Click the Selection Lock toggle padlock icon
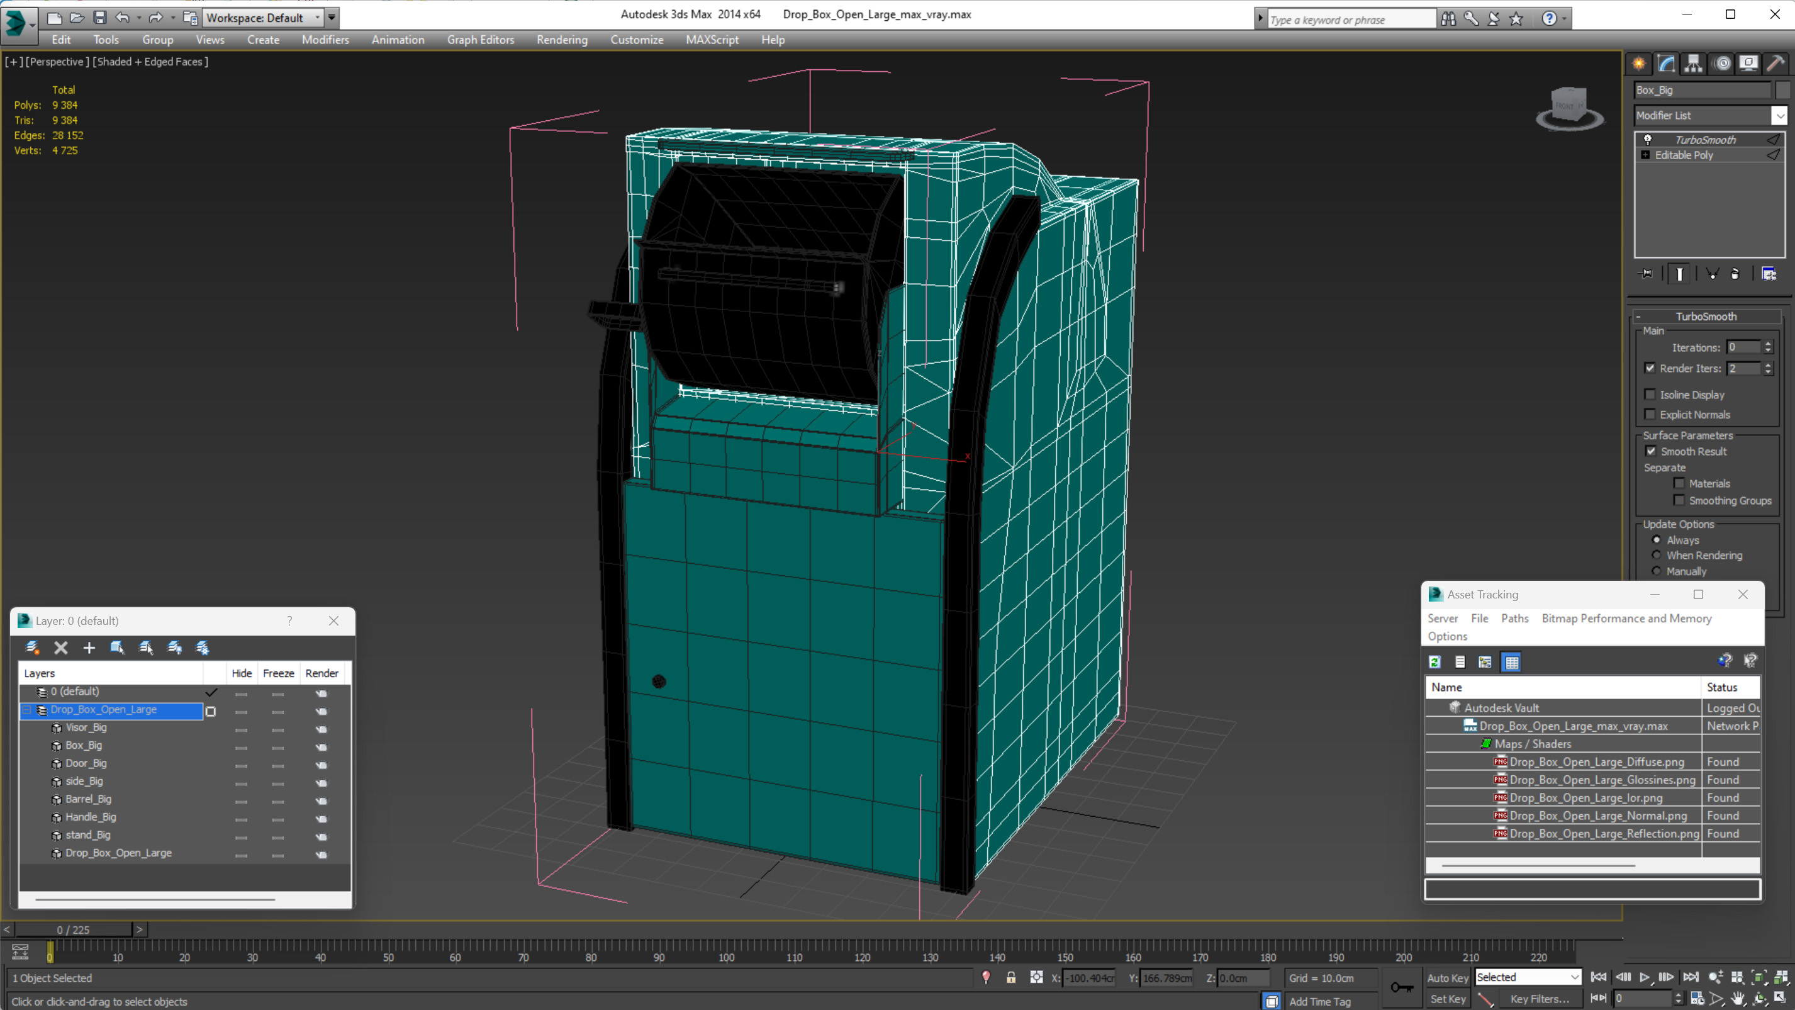1795x1010 pixels. (1011, 977)
